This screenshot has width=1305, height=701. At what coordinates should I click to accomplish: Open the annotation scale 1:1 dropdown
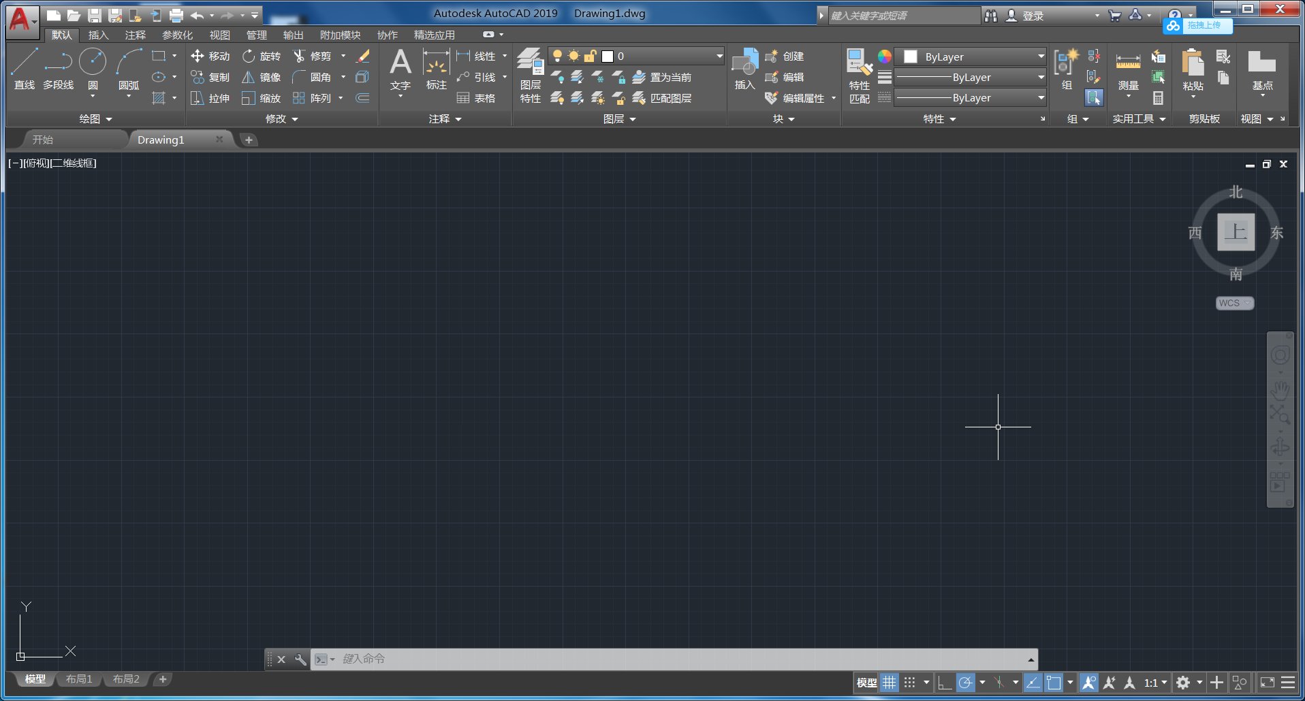click(1155, 683)
